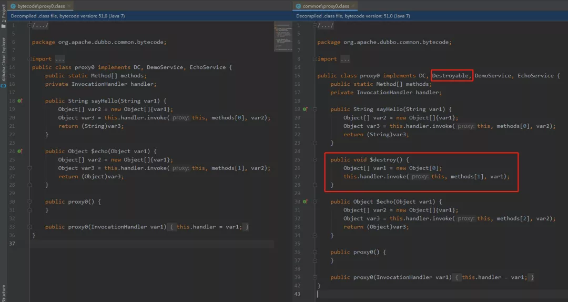
Task: Click 'return (Object)var3;' at left pane line 27
Action: (x=91, y=176)
